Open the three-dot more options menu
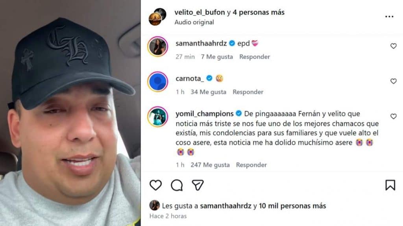 click(x=389, y=17)
